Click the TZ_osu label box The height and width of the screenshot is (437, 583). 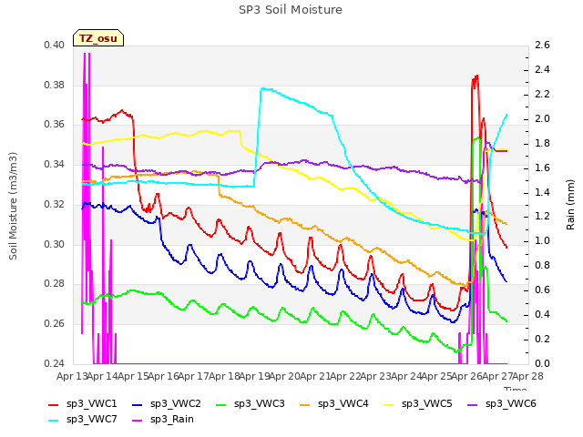[98, 38]
